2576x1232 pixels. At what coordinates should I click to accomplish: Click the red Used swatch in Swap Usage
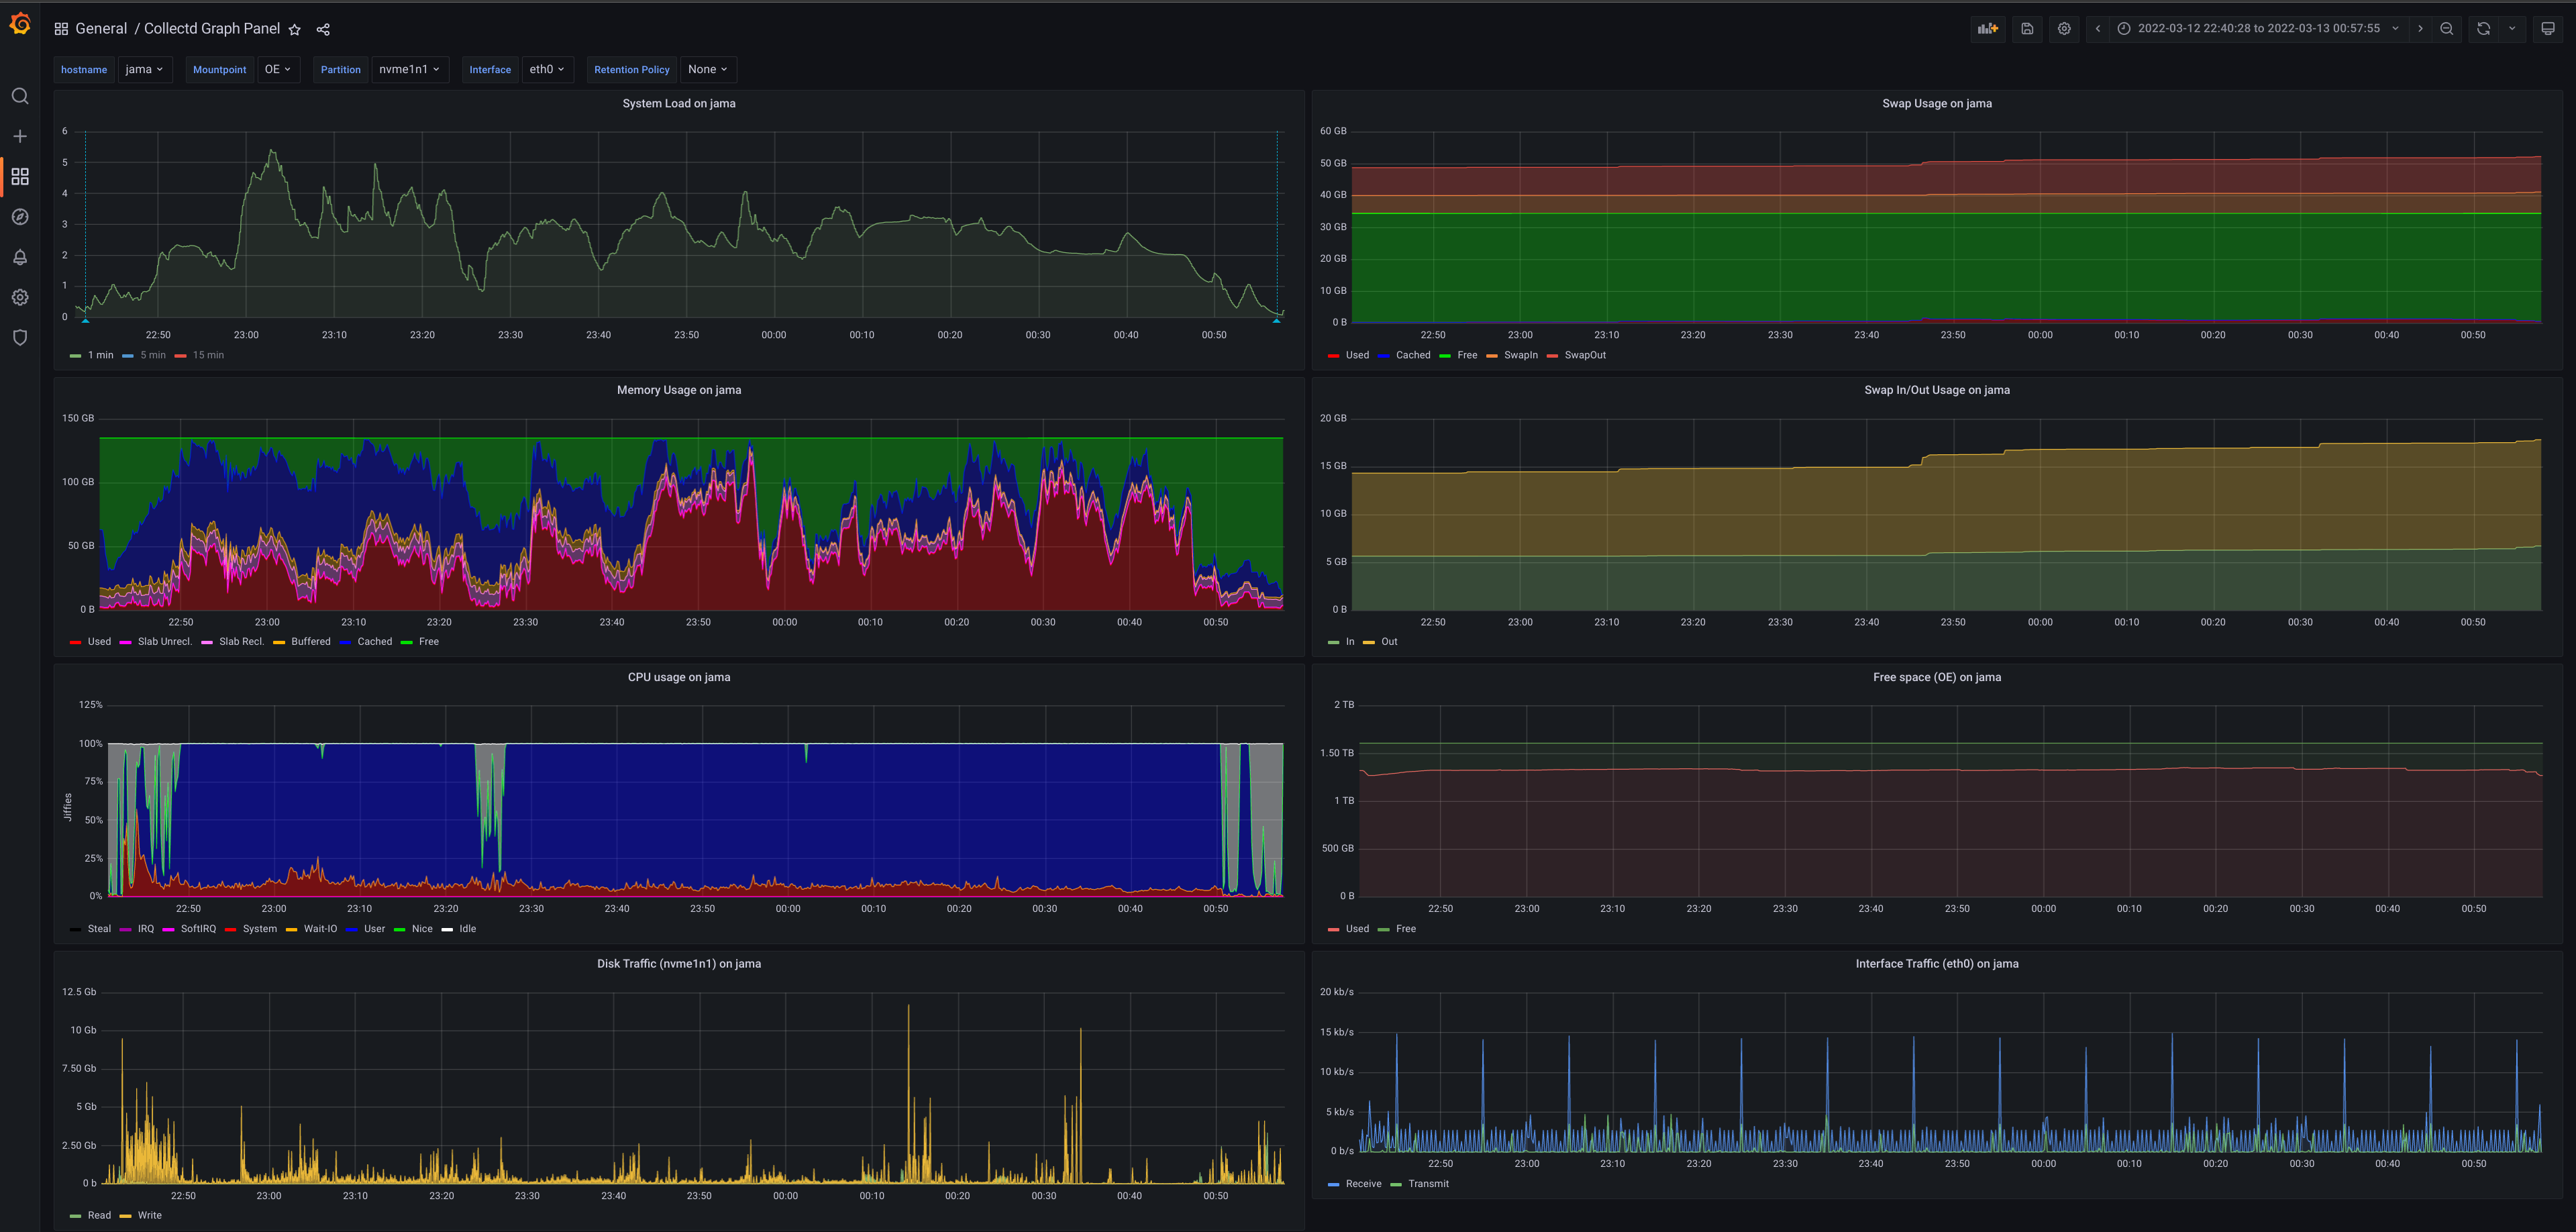(x=1333, y=356)
